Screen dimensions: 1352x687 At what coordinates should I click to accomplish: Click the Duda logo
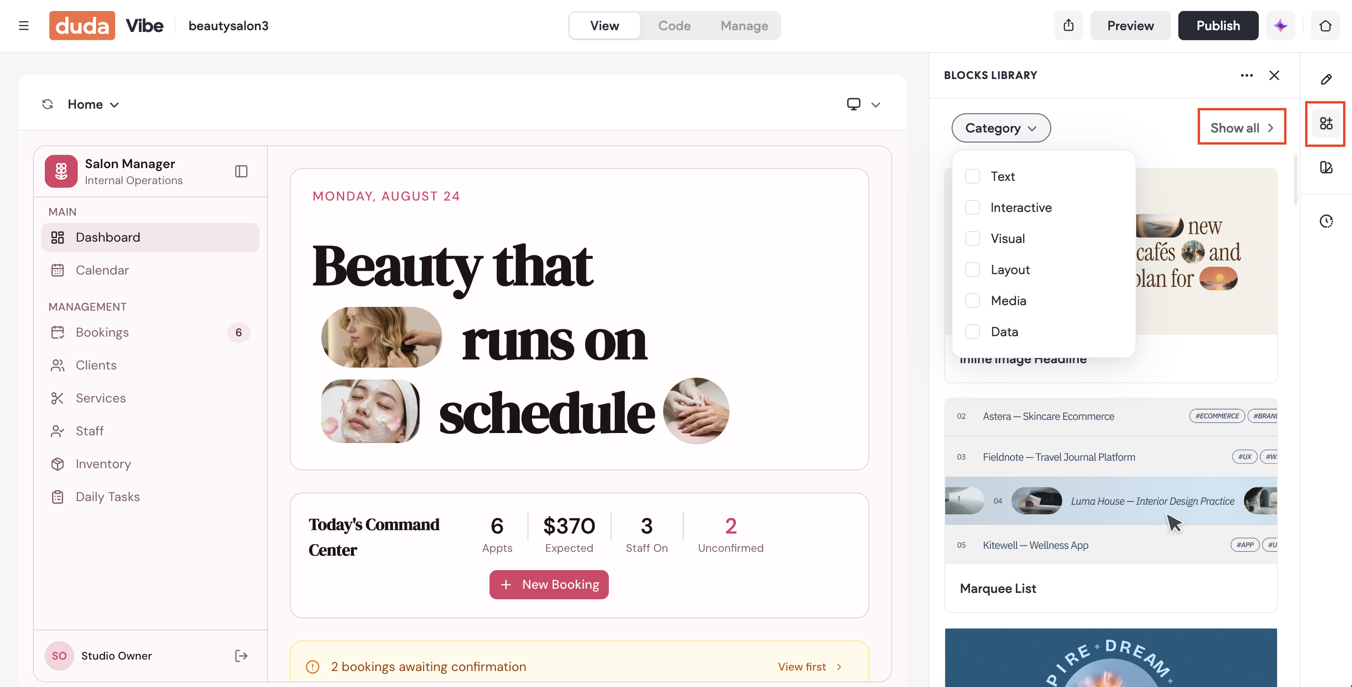tap(82, 26)
